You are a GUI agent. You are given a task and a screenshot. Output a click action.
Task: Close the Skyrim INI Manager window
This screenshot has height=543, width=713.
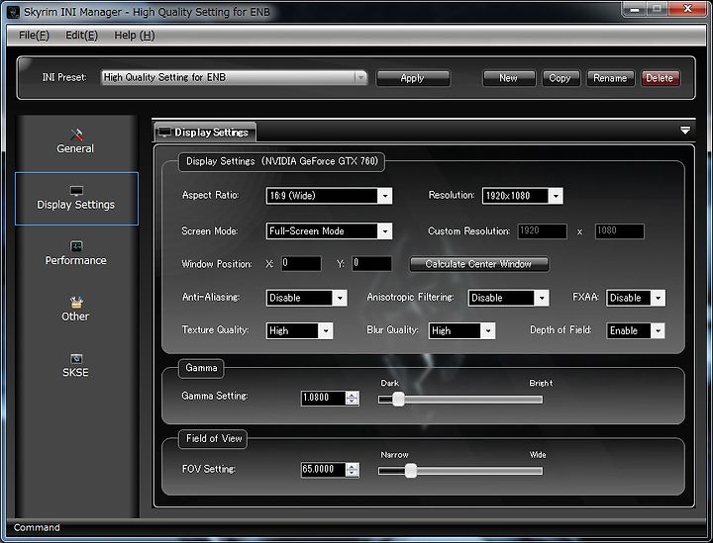(688, 9)
